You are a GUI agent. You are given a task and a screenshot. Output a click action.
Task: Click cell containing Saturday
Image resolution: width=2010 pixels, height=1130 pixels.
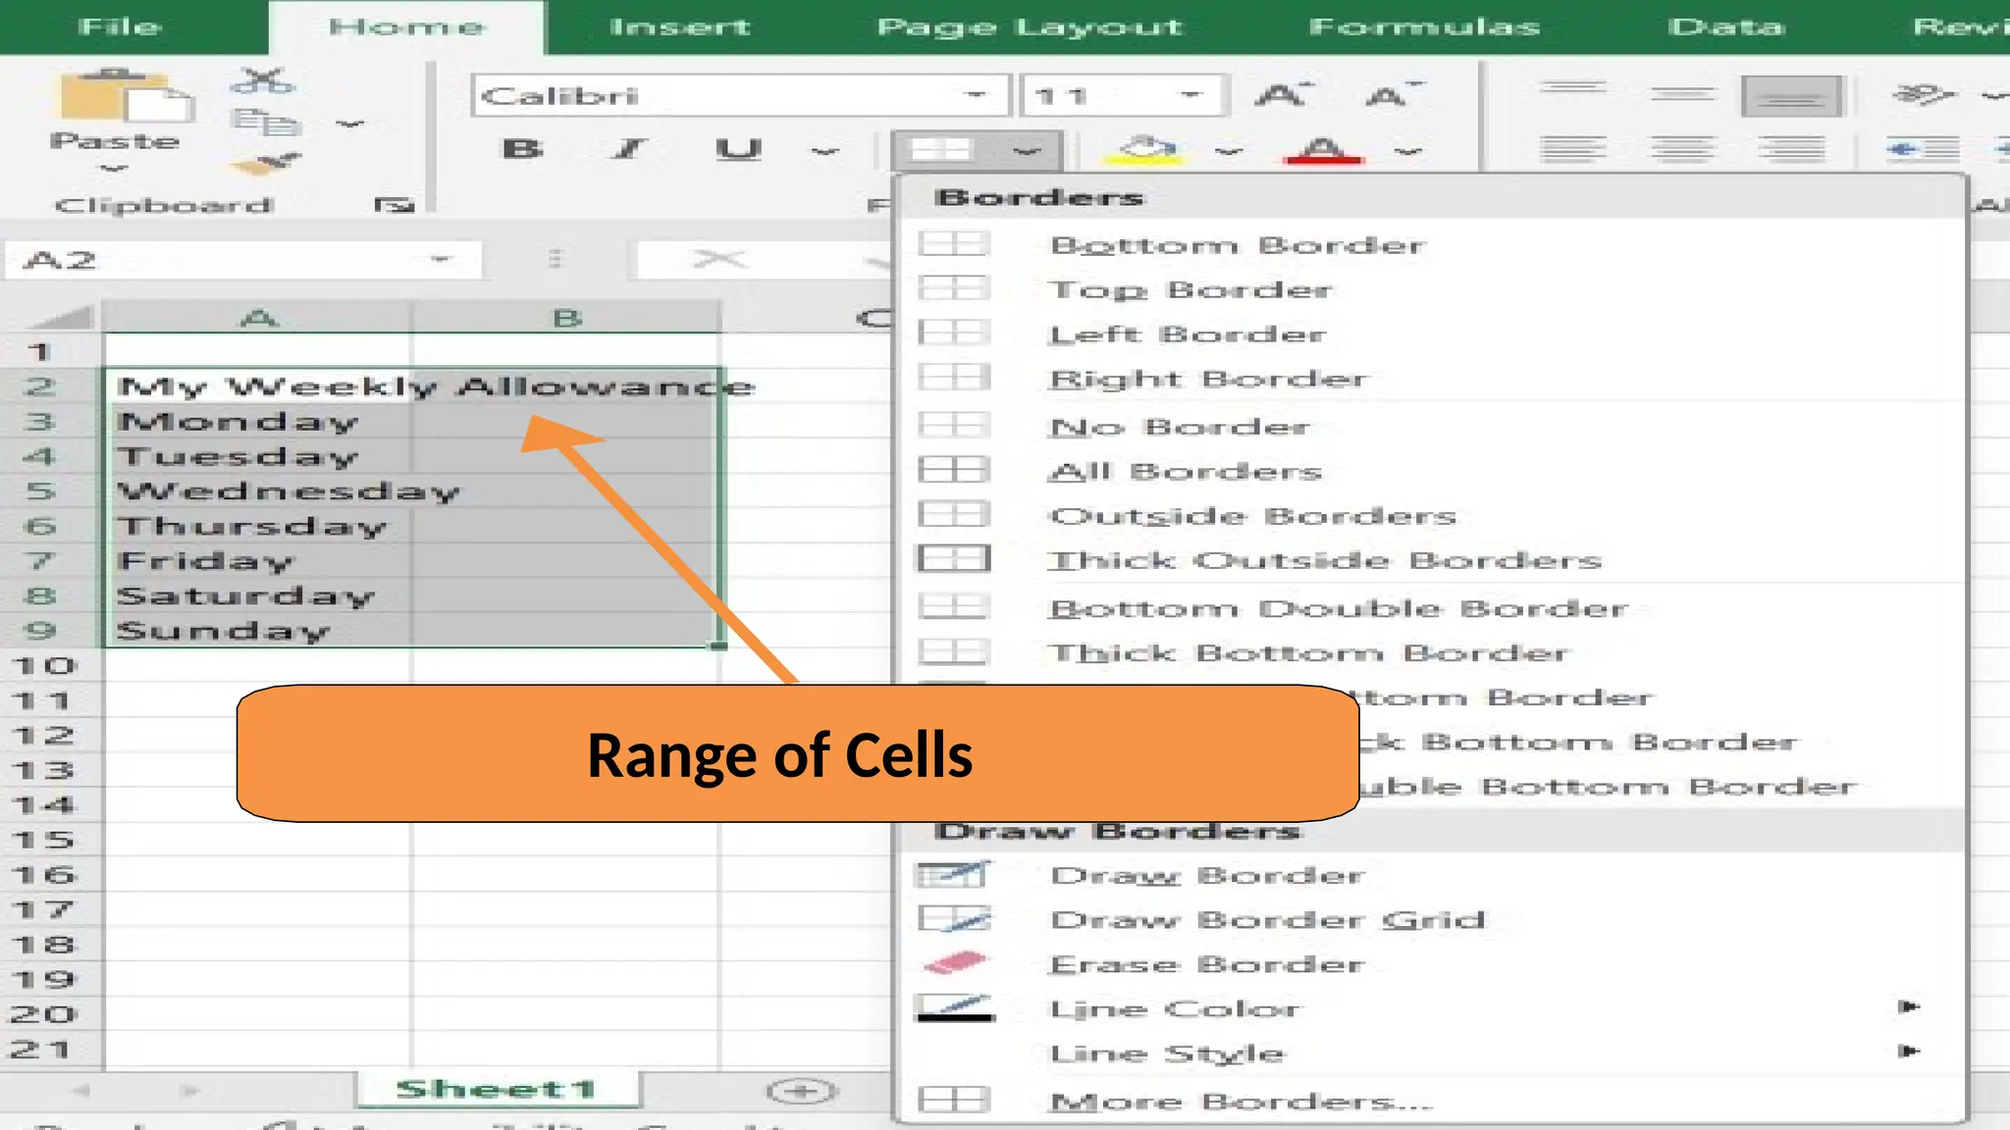pyautogui.click(x=258, y=595)
